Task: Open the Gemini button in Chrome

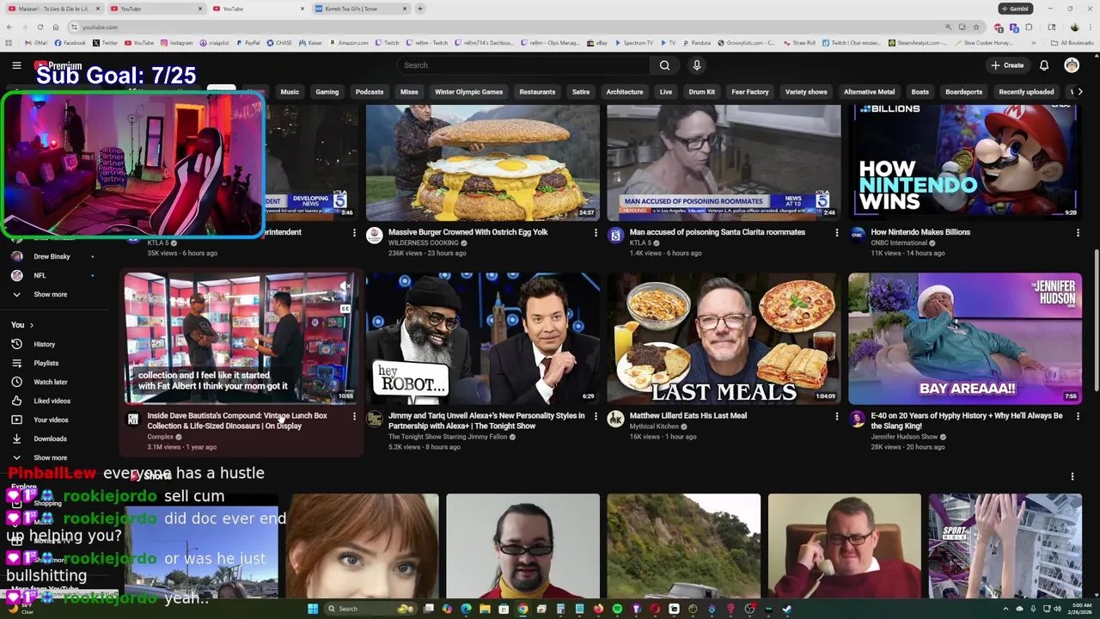Action: point(1015,9)
